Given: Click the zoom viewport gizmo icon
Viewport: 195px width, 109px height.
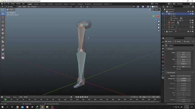Looking at the screenshot, I should pyautogui.click(x=158, y=21).
